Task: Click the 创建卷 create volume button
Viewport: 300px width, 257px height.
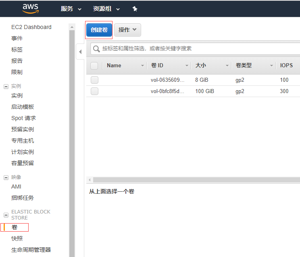Action: pos(99,30)
